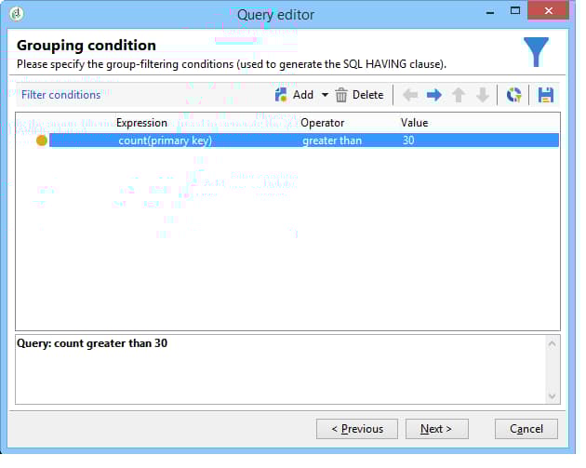This screenshot has height=468, width=586.
Task: Click the circular data preview icon
Action: pyautogui.click(x=513, y=95)
